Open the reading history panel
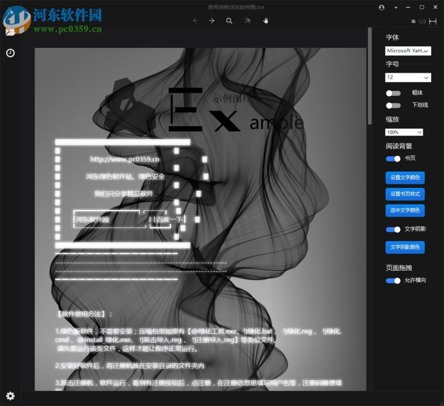Viewport: 444px width, 406px height. [11, 53]
